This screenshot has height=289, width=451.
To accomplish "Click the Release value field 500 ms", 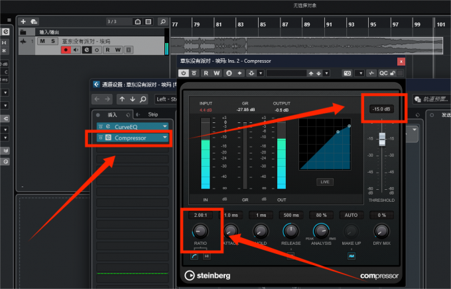I will tap(291, 215).
